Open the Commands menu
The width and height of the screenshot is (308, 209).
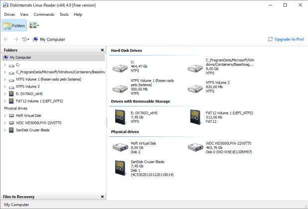44,14
